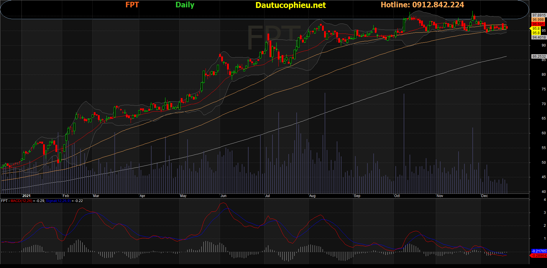Click the 97.8915 upper band price tag
547x268 pixels.
click(x=539, y=15)
